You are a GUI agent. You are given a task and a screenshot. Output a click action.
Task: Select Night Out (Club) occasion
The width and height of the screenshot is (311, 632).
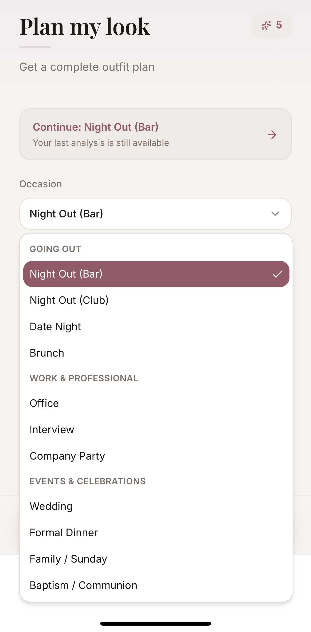pos(69,300)
